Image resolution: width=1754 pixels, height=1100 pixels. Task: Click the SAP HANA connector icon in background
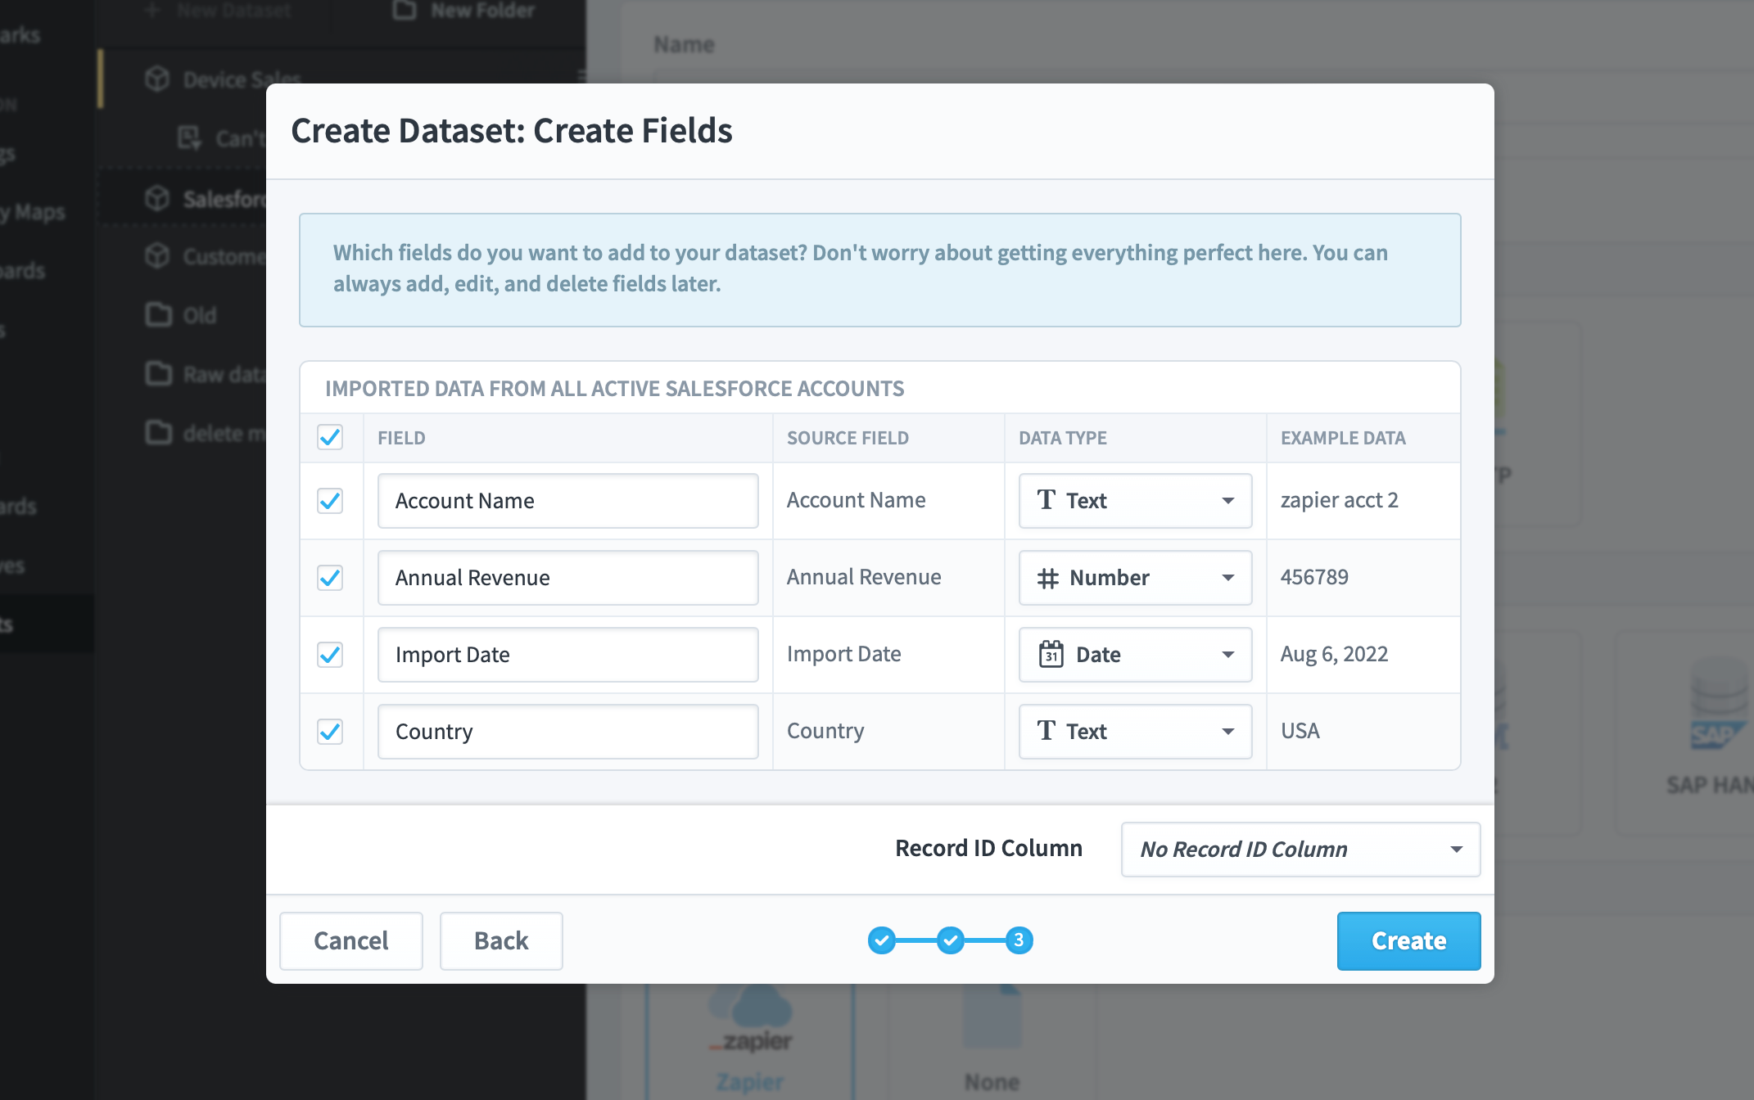(1720, 704)
